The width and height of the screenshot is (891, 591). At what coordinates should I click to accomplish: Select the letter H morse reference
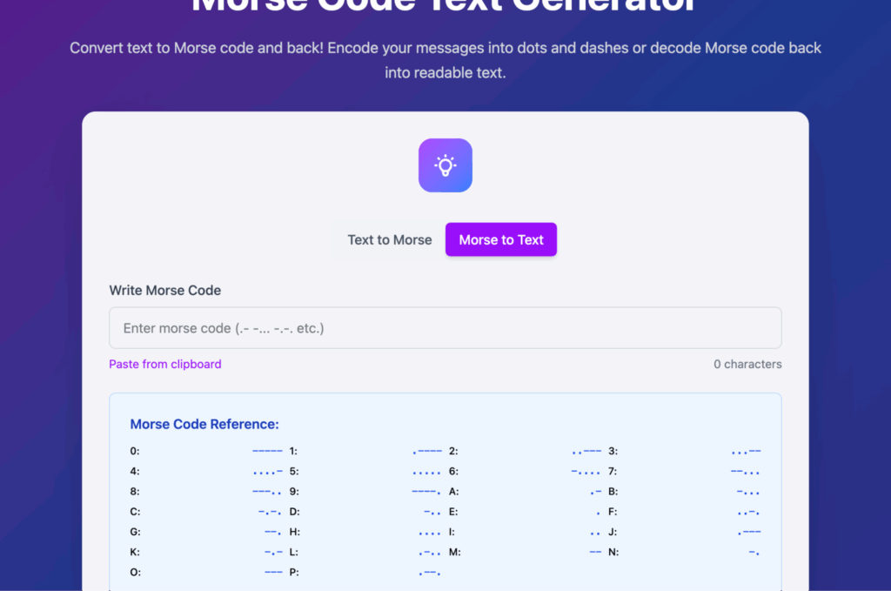[x=365, y=532]
